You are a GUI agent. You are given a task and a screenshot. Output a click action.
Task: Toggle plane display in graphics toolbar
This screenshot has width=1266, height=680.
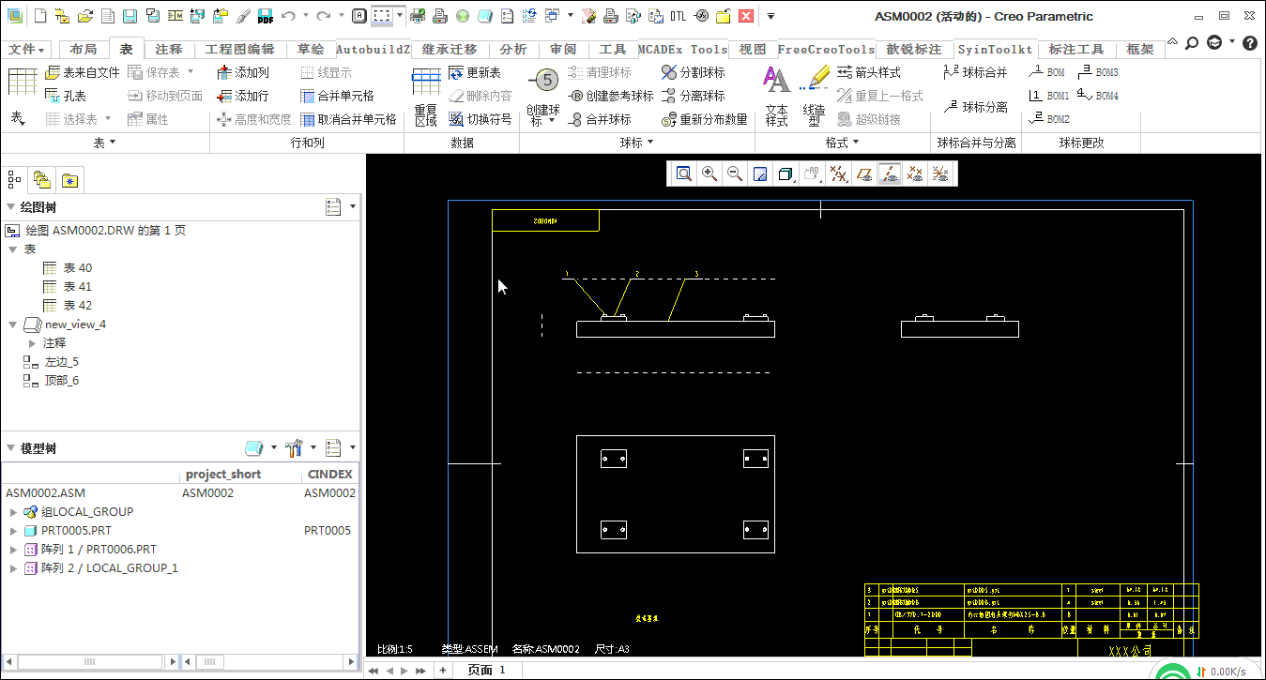[864, 174]
